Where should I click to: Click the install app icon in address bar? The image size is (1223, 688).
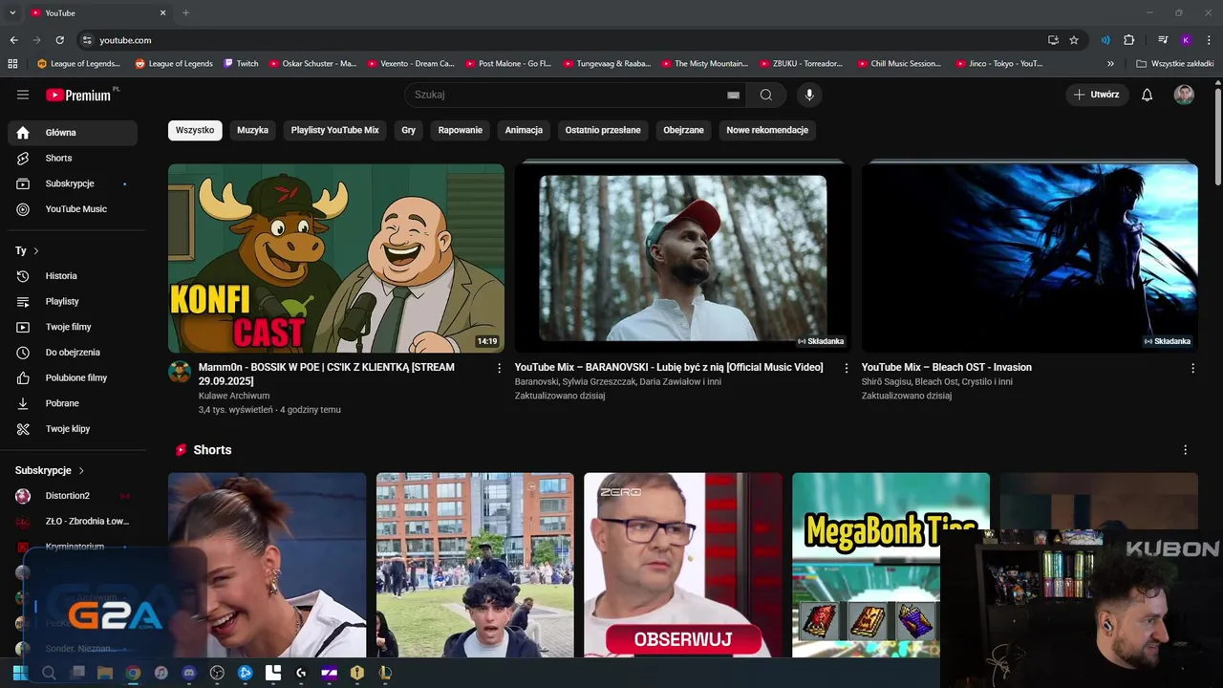click(x=1053, y=40)
